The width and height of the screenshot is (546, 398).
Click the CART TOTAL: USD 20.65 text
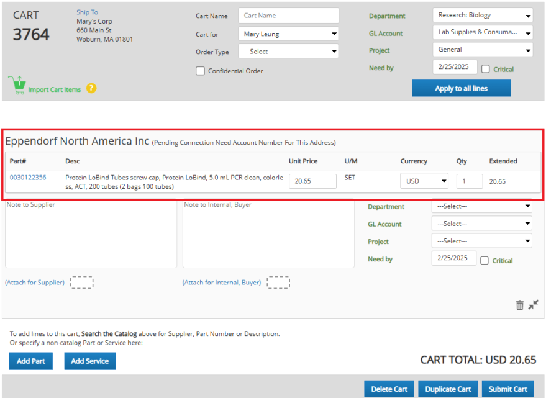478,360
